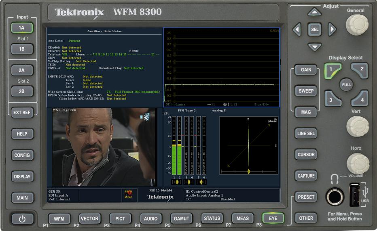
Task: Open the HELP button
Action: 21,134
